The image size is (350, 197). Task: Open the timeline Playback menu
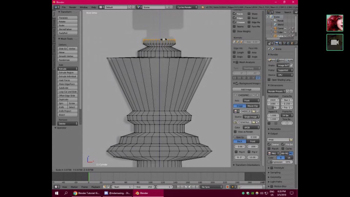(96, 187)
